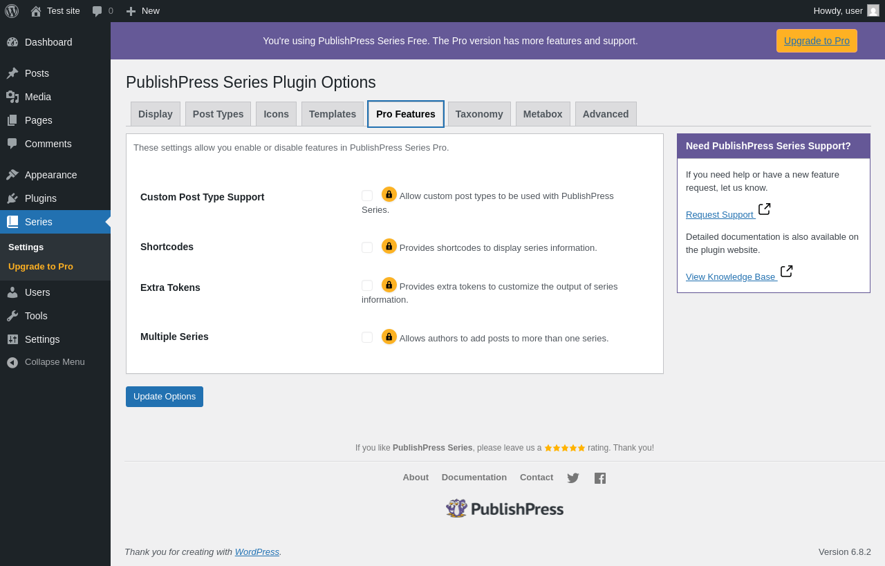Click the lock icon for Extra Tokens
The width and height of the screenshot is (885, 566).
pyautogui.click(x=389, y=285)
